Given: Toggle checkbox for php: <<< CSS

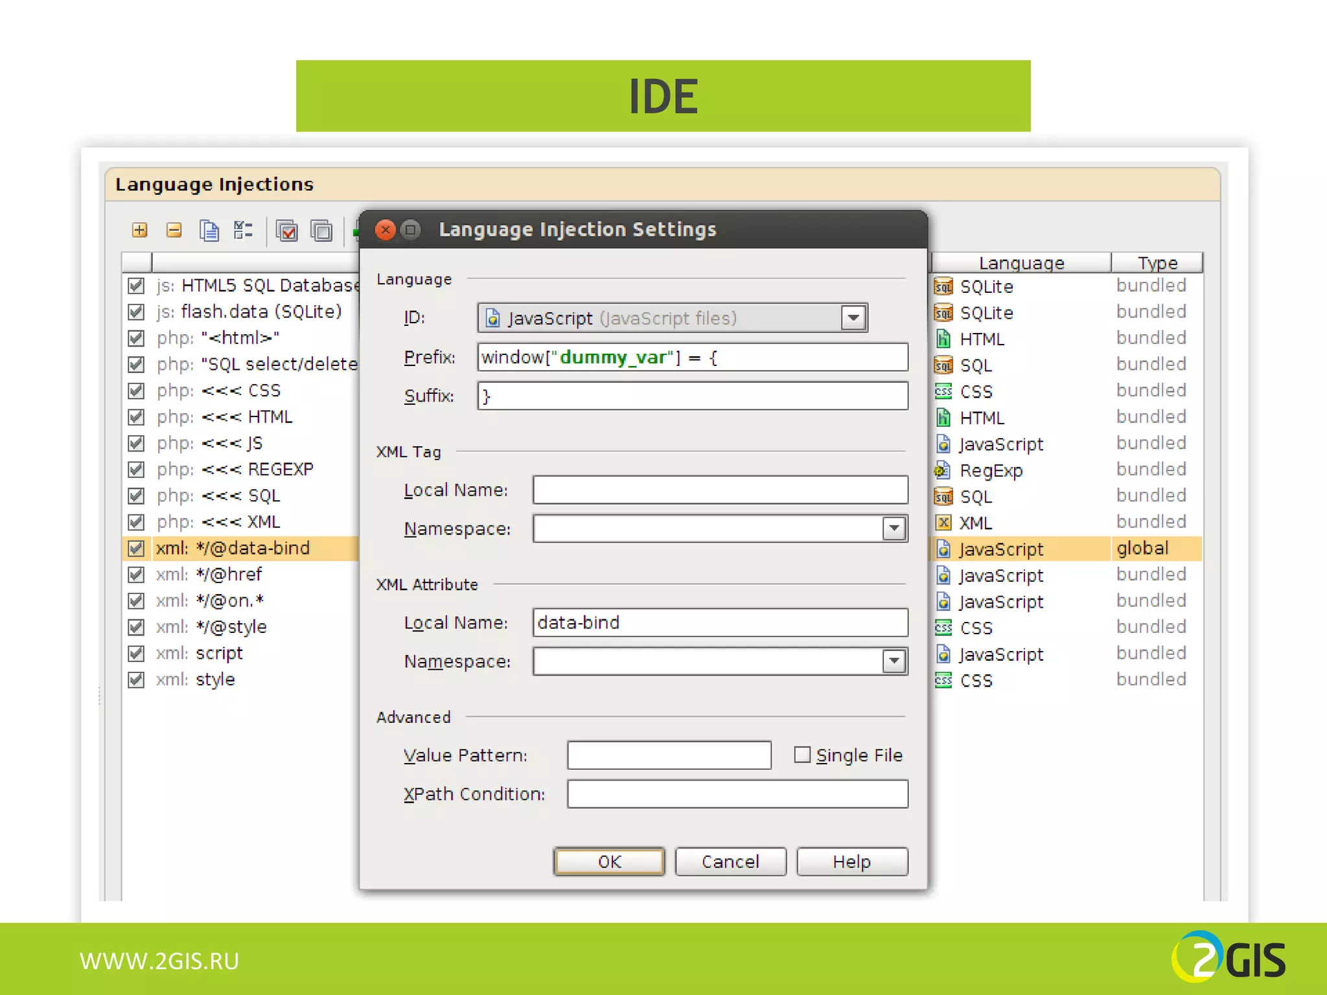Looking at the screenshot, I should pos(136,391).
